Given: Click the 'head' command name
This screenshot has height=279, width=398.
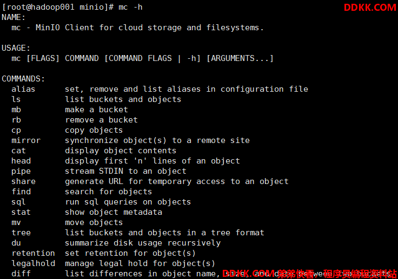Looking at the screenshot, I should pos(21,161).
